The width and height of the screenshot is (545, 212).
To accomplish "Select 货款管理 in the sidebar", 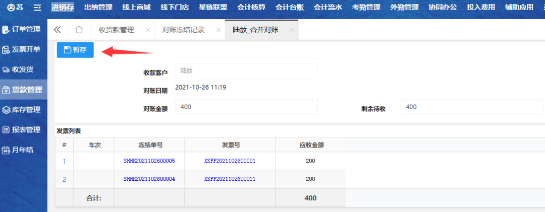I will [x=24, y=90].
